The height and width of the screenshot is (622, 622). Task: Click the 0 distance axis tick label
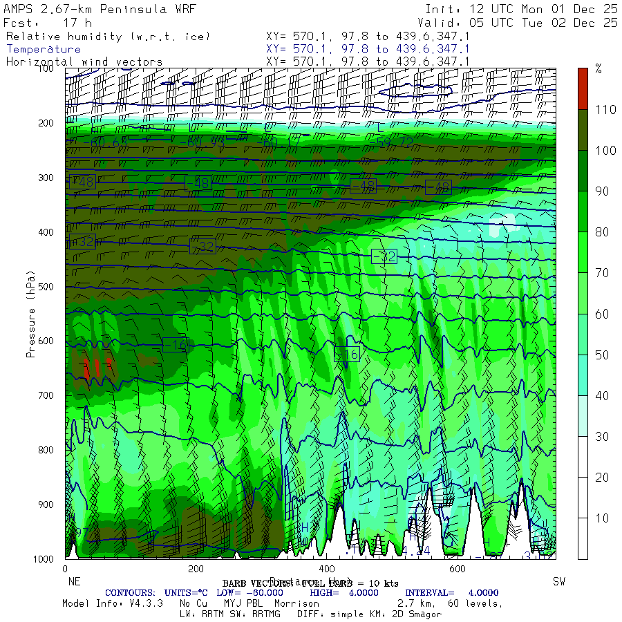point(65,569)
